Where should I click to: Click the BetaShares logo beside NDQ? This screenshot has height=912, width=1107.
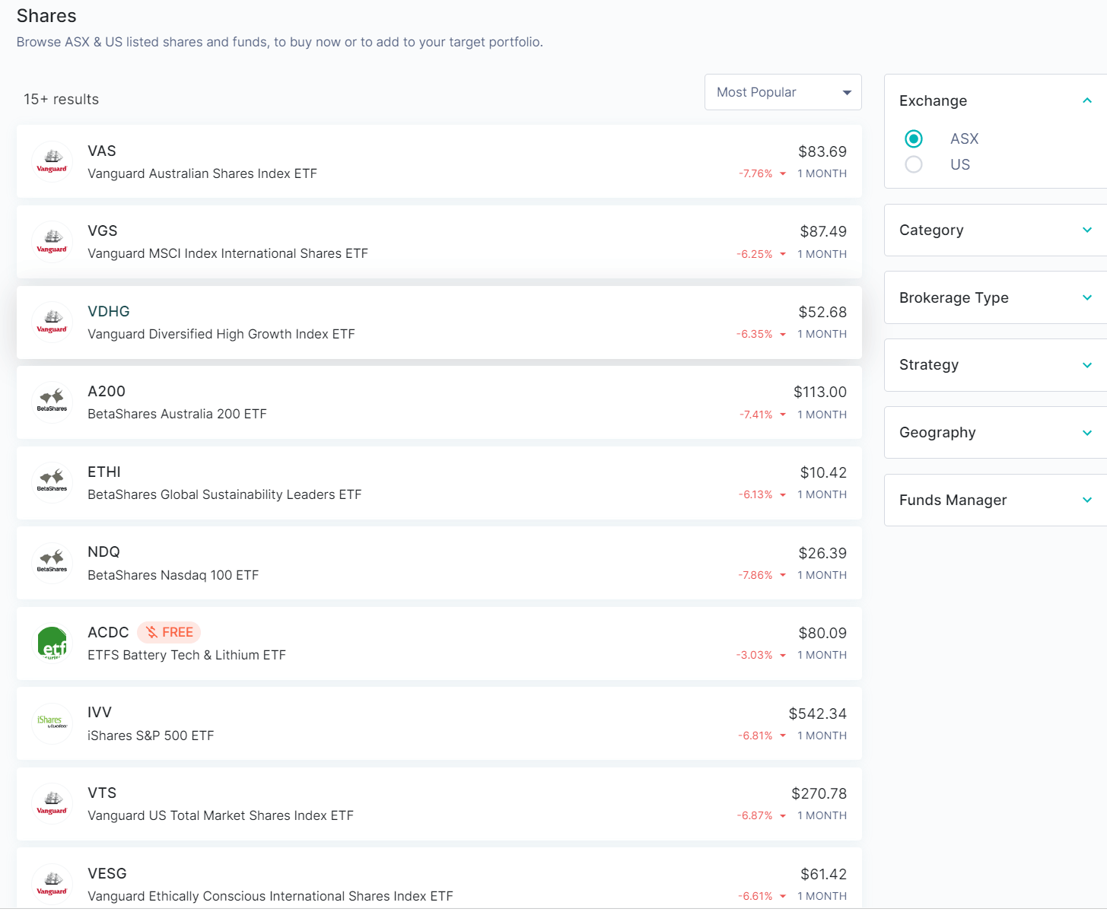pos(52,563)
